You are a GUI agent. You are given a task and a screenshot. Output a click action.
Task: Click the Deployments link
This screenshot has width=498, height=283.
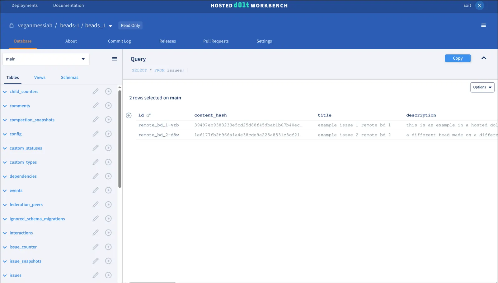click(25, 5)
